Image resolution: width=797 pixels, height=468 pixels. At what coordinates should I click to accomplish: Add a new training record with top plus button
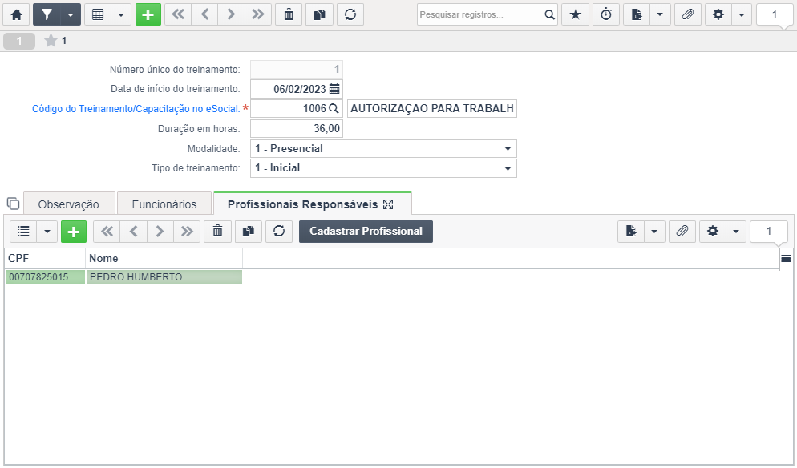tap(148, 14)
